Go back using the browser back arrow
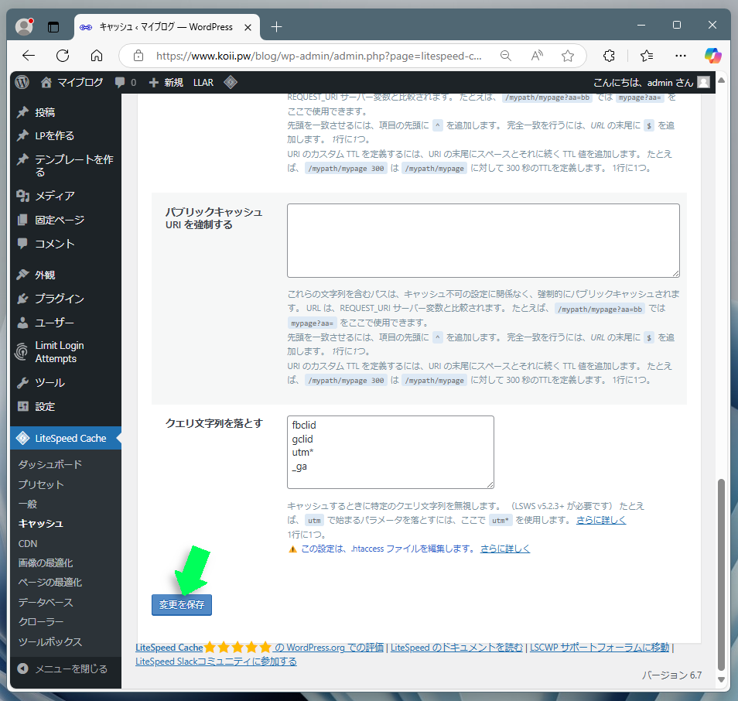Image resolution: width=738 pixels, height=701 pixels. point(29,56)
